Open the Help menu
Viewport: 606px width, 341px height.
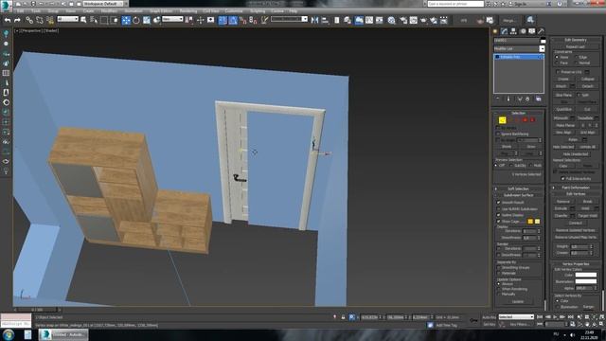tap(294, 11)
